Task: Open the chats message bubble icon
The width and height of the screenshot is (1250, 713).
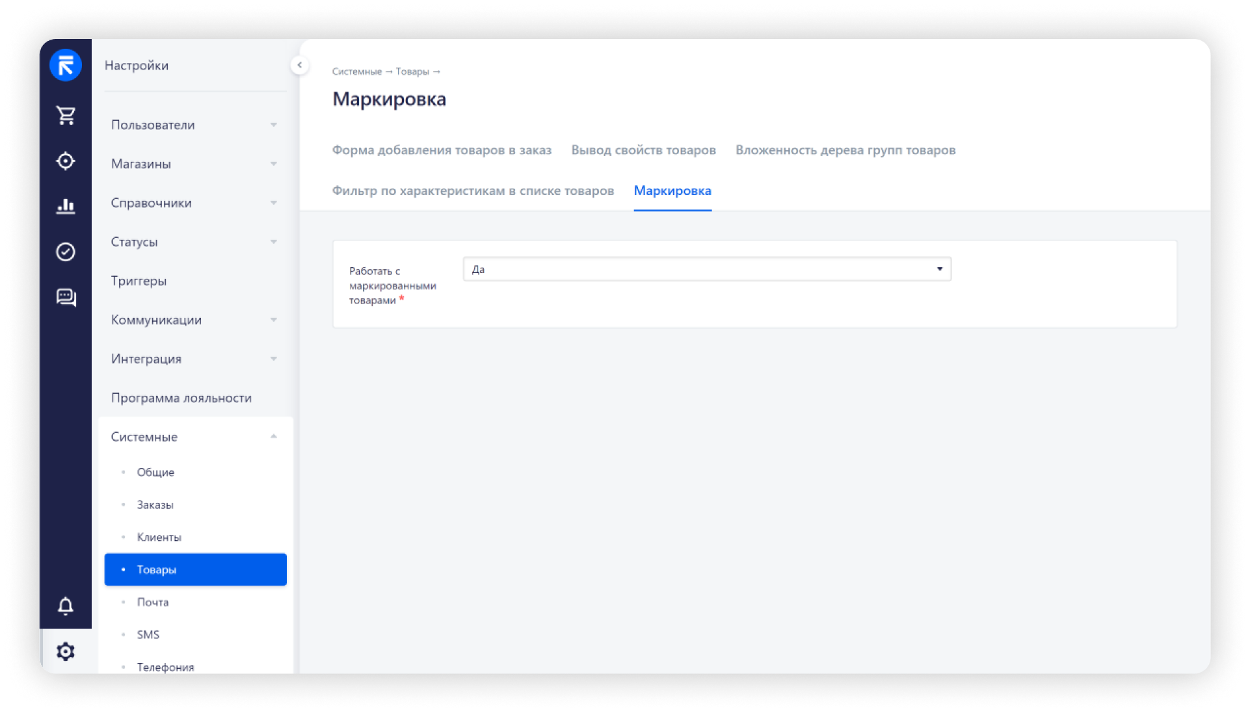Action: pyautogui.click(x=66, y=298)
